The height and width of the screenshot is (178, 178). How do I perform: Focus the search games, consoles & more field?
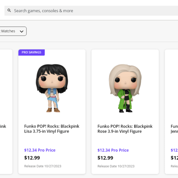[x=89, y=11]
